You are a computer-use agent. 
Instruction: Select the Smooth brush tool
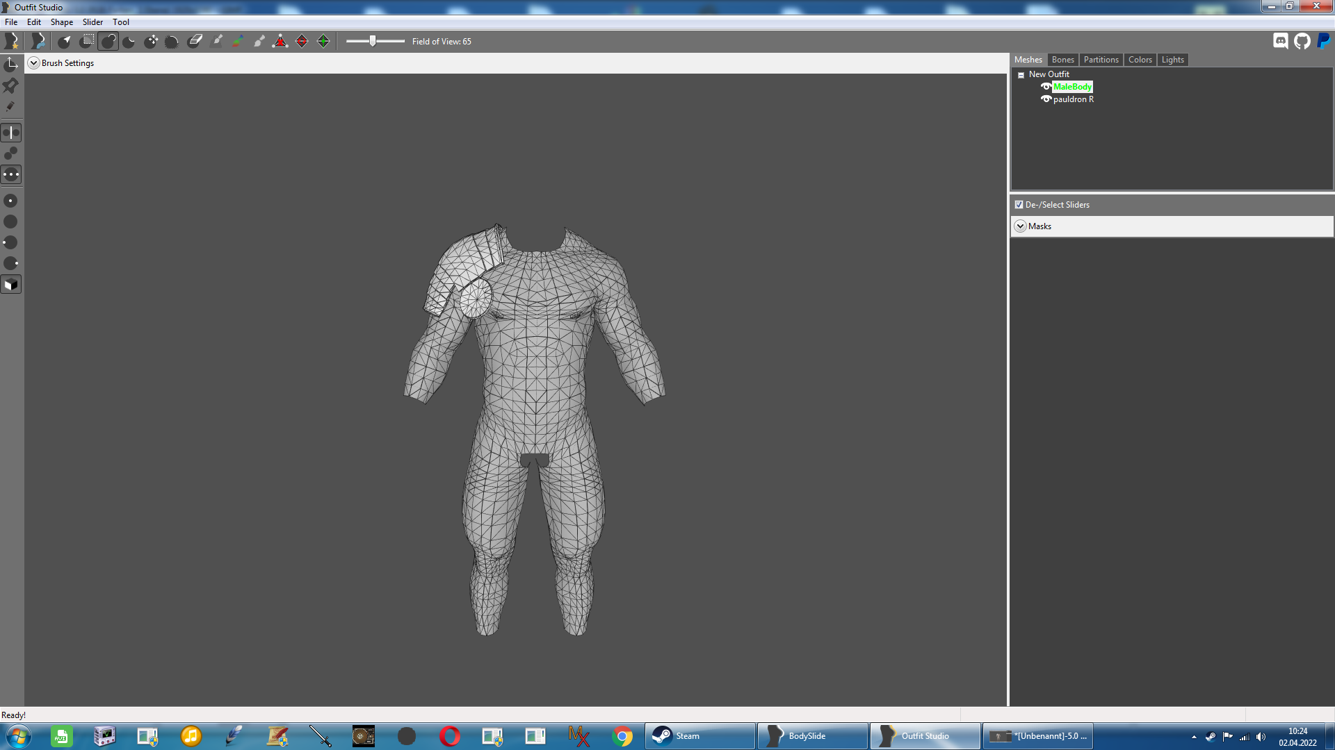point(172,42)
